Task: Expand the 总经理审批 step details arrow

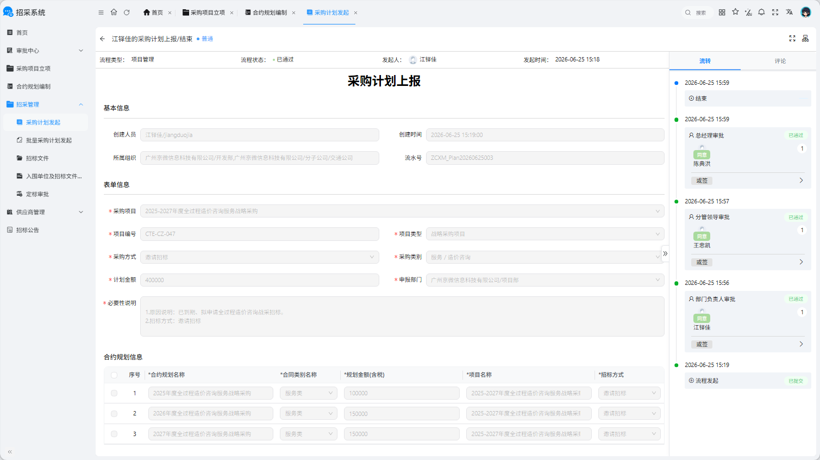Action: click(x=801, y=181)
